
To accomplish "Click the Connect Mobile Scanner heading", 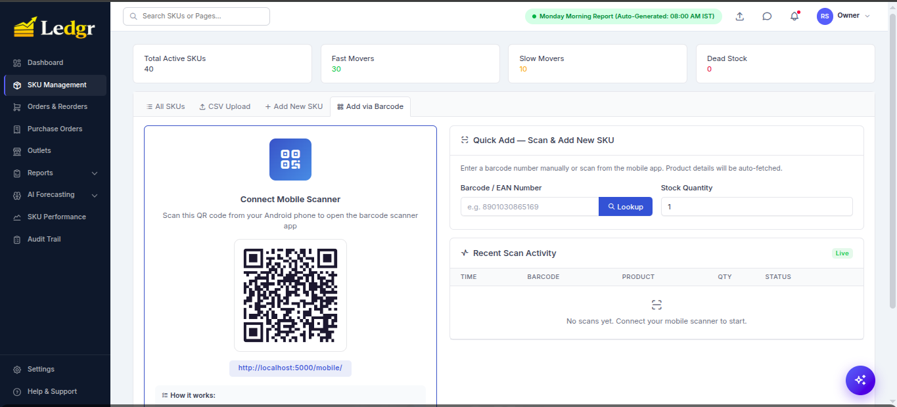I will (x=290, y=200).
